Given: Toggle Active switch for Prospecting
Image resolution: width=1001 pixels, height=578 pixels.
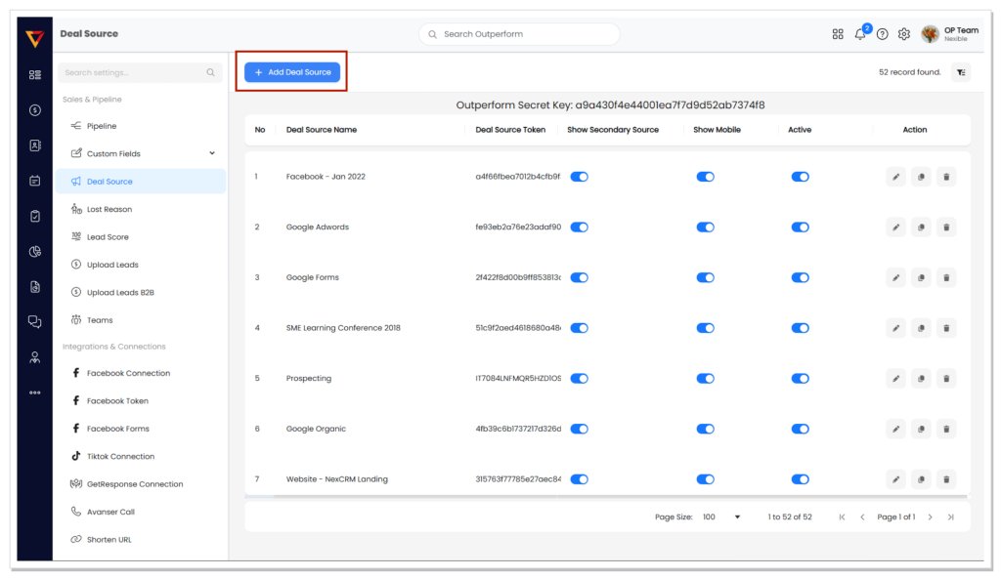Looking at the screenshot, I should click(x=800, y=378).
